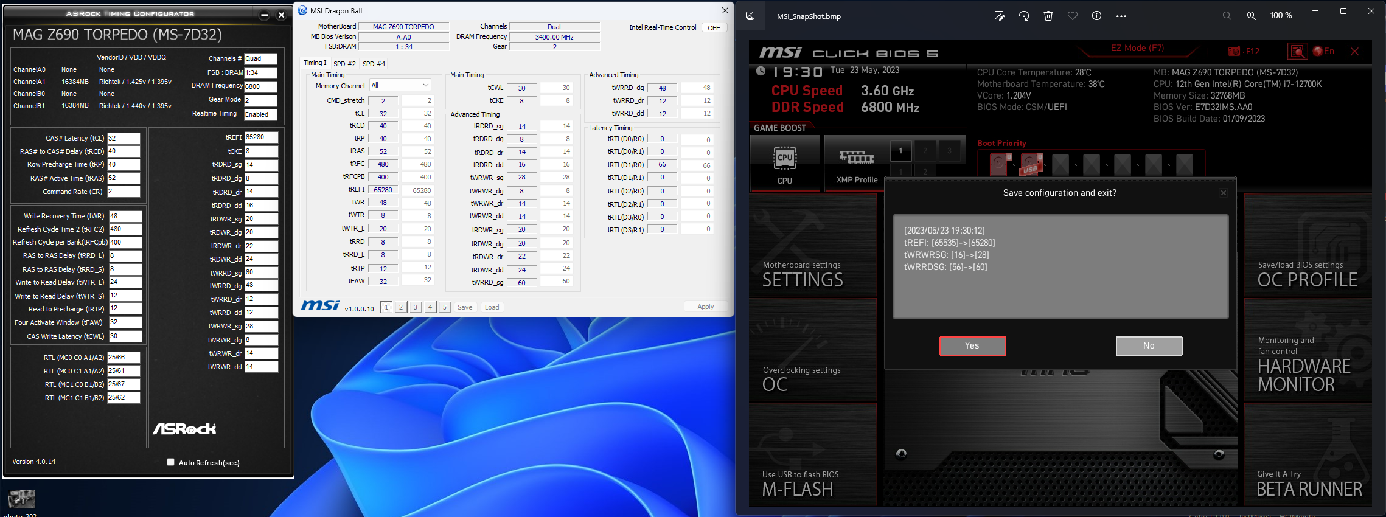
Task: Switch to the SPD #4 tab
Action: click(x=374, y=63)
